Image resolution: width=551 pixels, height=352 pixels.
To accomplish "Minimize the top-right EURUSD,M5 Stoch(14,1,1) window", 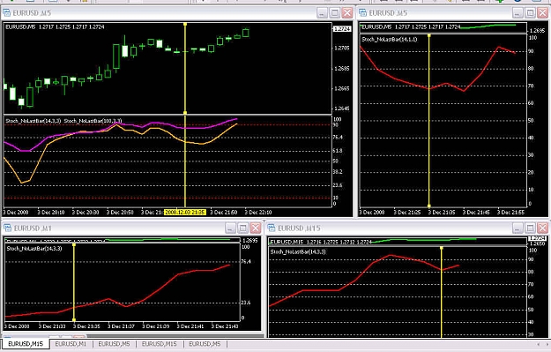I will coord(517,13).
